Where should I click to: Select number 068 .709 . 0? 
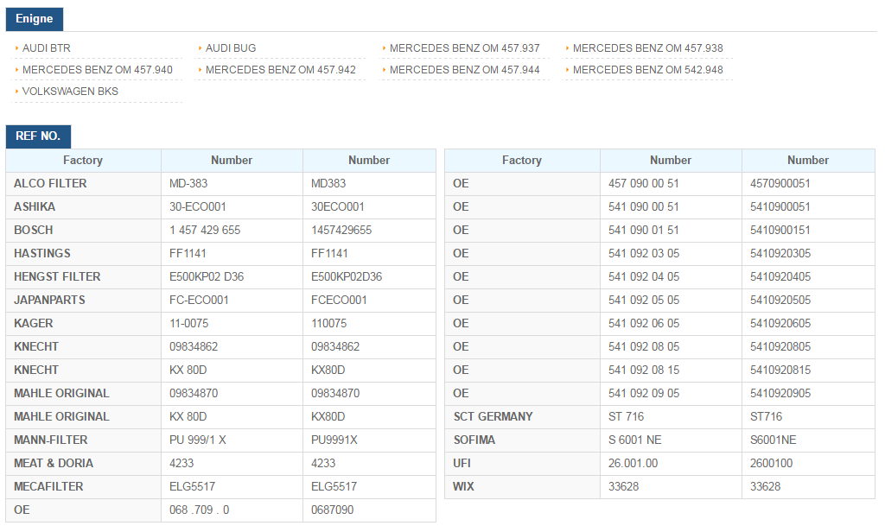[x=200, y=510]
